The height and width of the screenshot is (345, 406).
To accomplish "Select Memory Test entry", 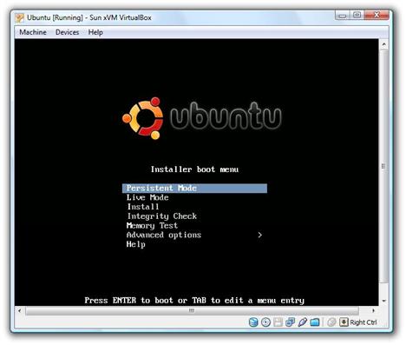I will (x=152, y=225).
